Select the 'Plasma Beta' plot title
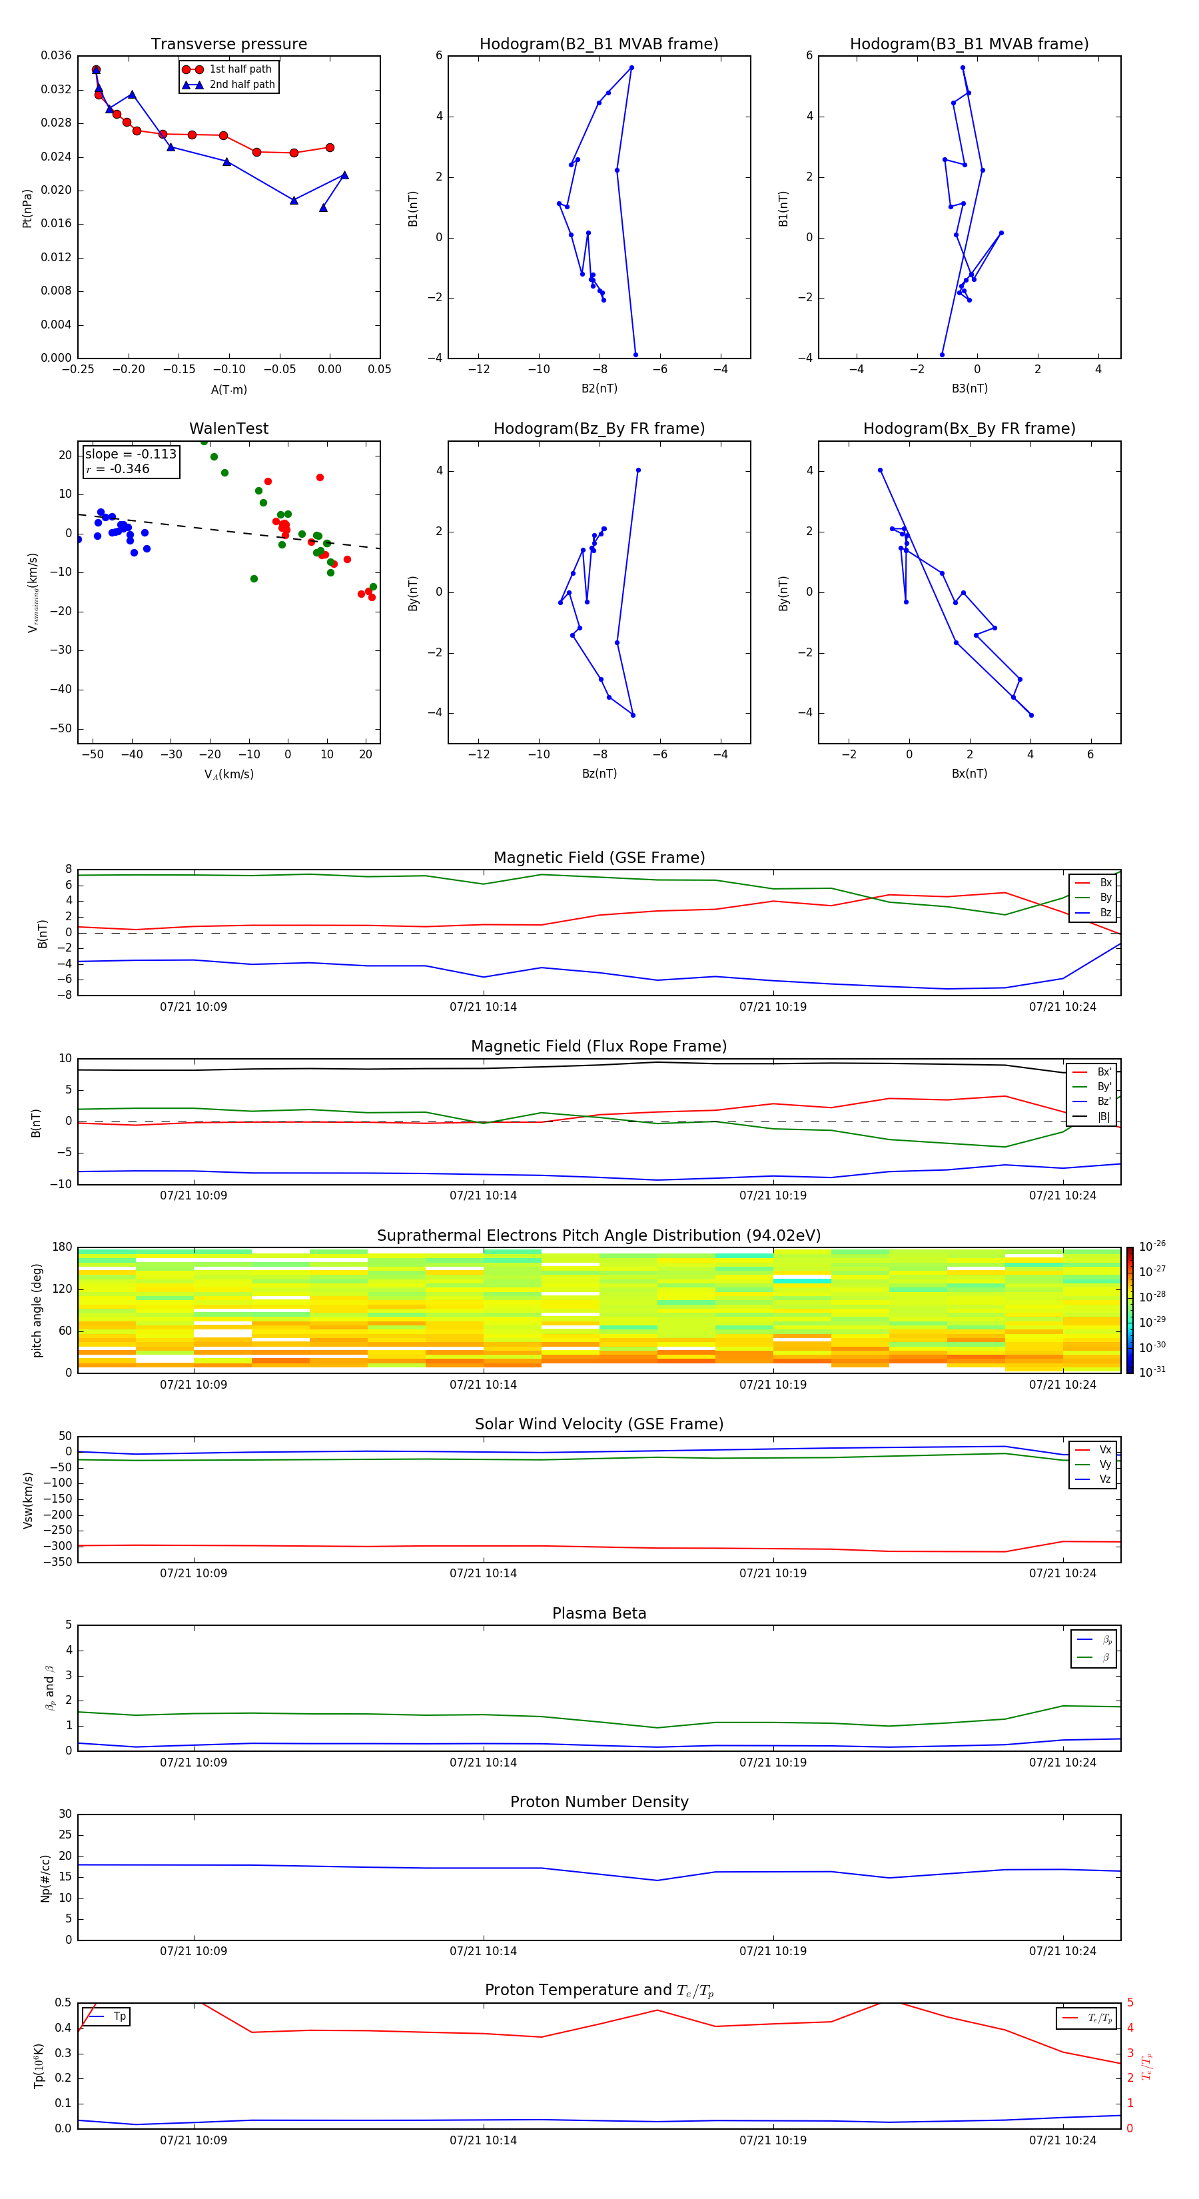Image resolution: width=1199 pixels, height=2199 pixels. pyautogui.click(x=599, y=1614)
